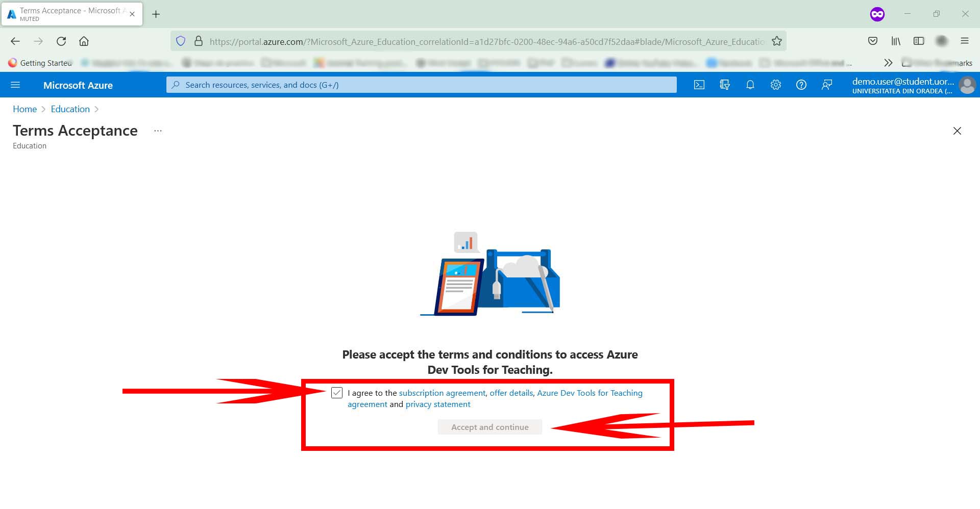Click the purple private browsing mask icon
Image resolution: width=980 pixels, height=509 pixels.
pos(877,14)
